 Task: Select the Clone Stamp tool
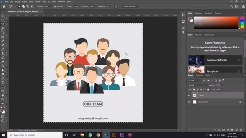point(3,53)
